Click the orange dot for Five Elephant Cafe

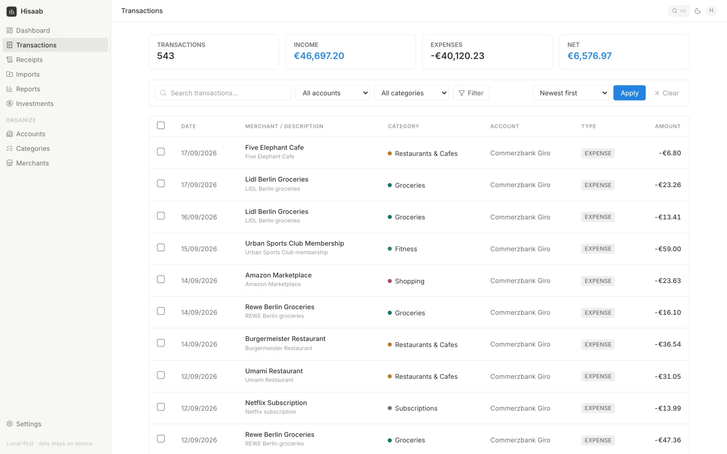390,153
